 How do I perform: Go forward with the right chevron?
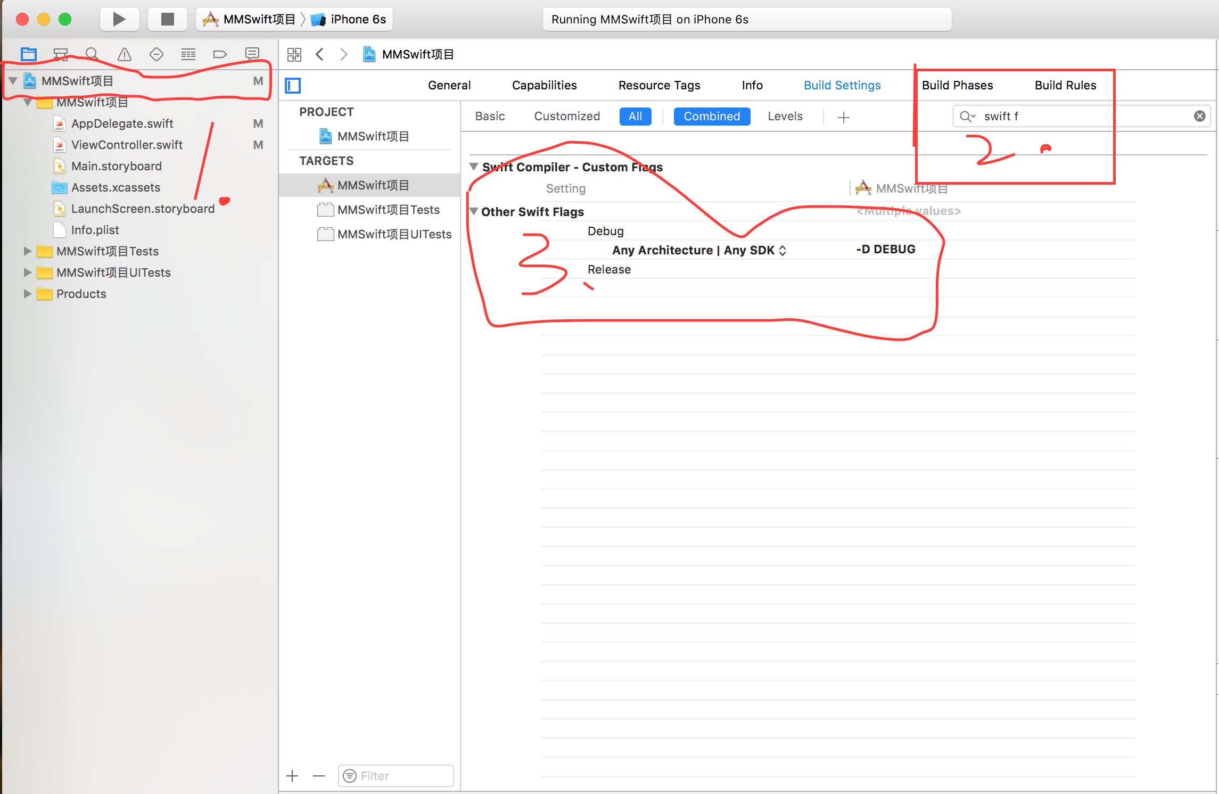tap(344, 54)
